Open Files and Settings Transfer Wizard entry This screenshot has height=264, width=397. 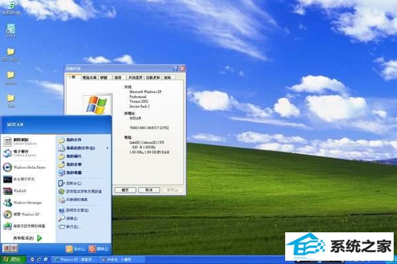point(24,226)
